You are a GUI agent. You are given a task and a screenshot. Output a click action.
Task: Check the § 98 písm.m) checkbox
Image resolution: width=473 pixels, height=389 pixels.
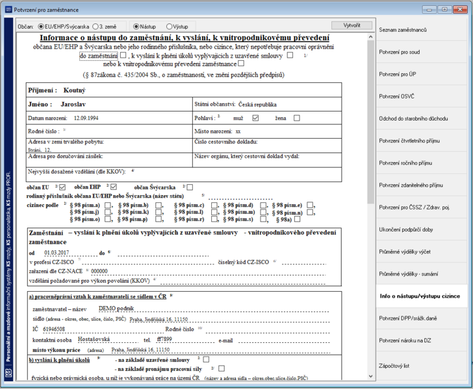click(263, 212)
